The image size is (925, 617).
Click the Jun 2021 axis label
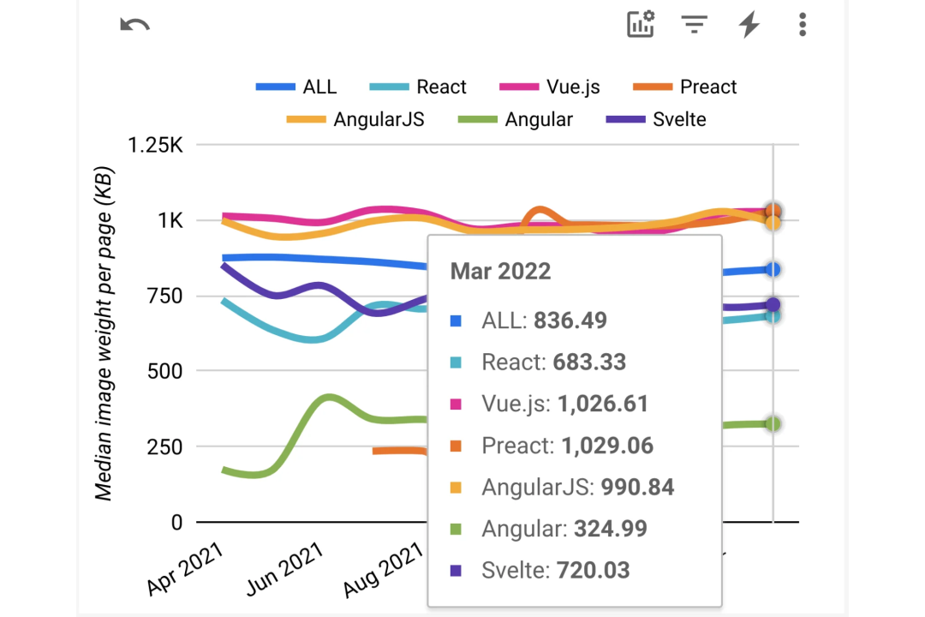pos(285,569)
